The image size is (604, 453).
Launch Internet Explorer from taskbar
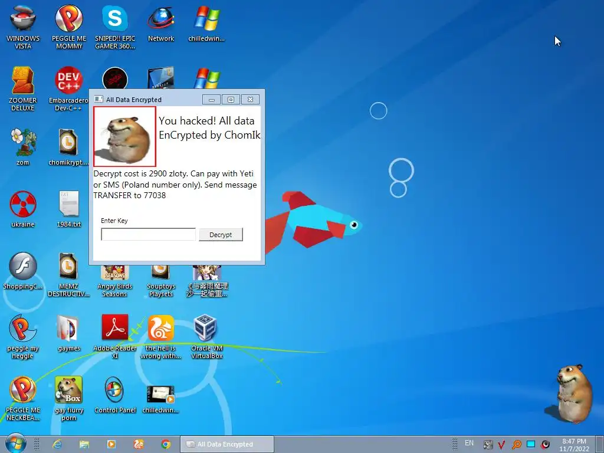pyautogui.click(x=57, y=444)
